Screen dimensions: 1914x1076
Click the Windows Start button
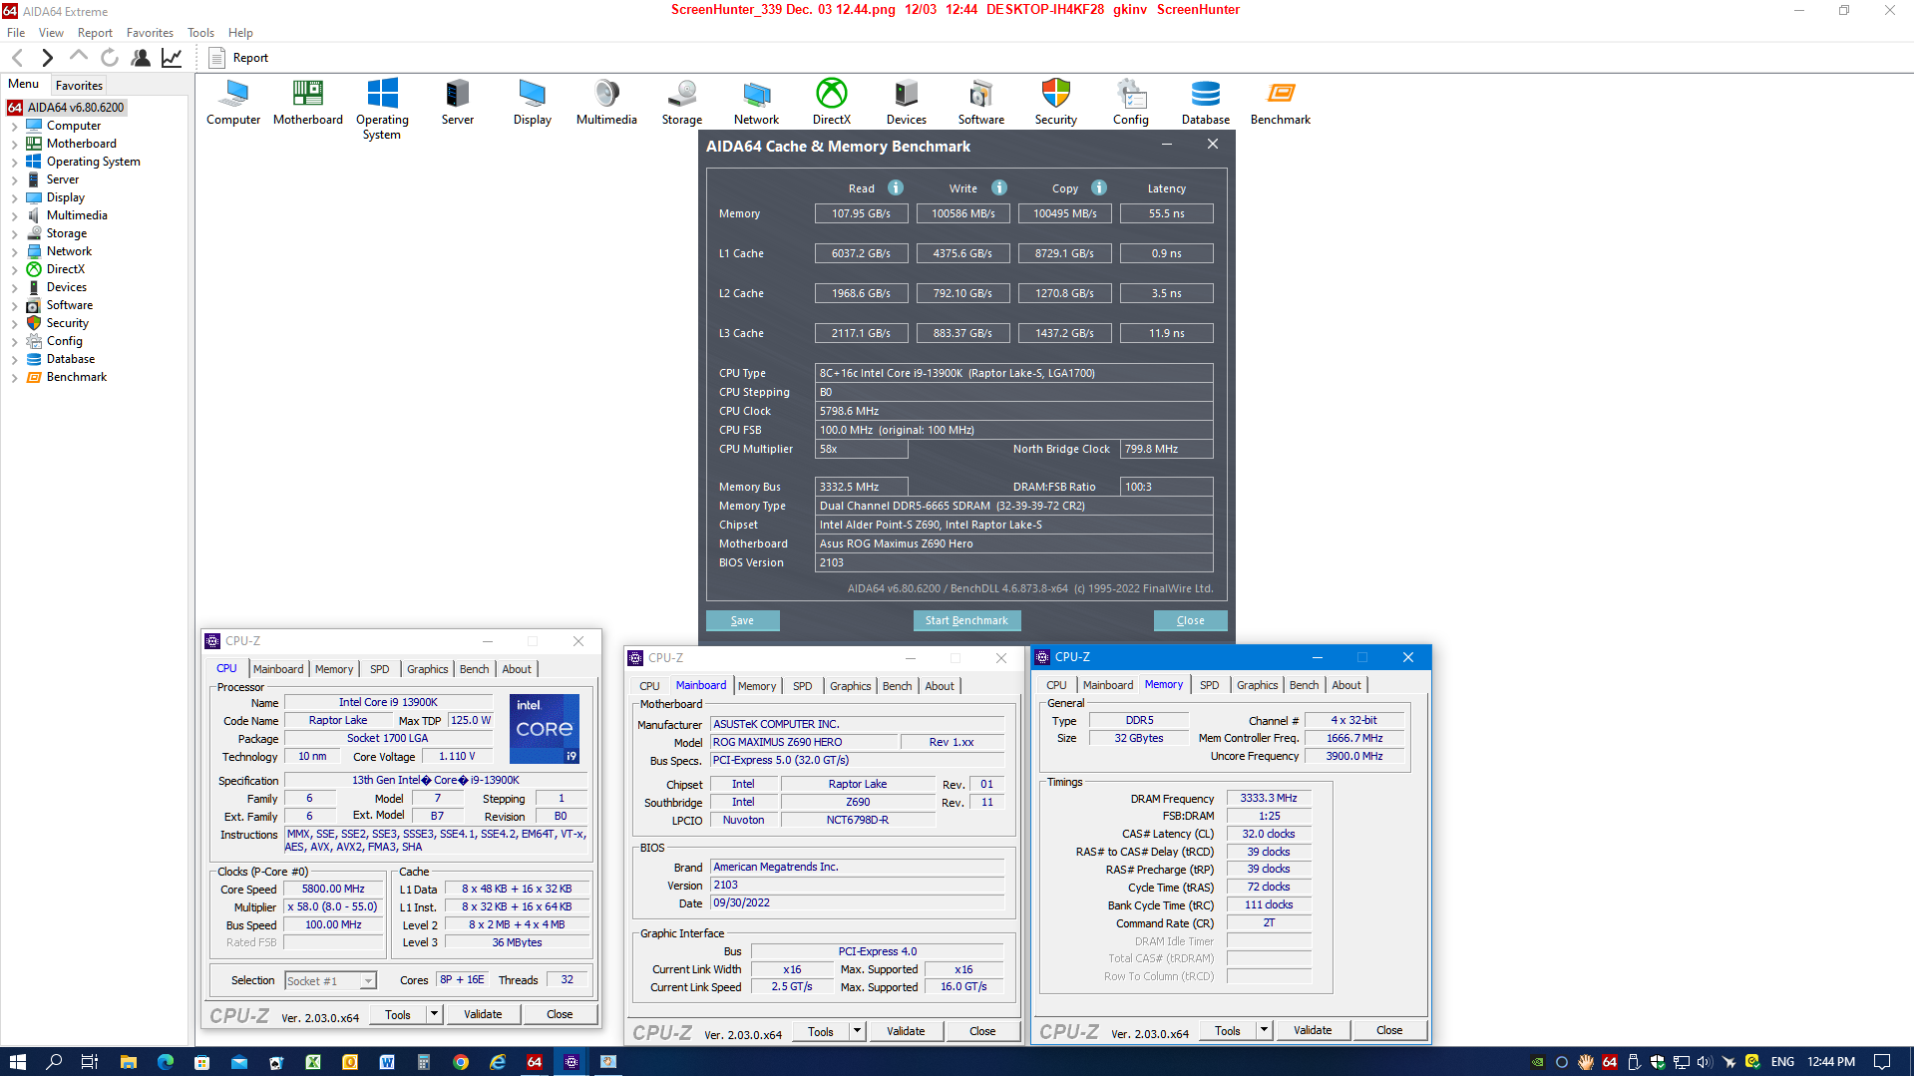[17, 1062]
